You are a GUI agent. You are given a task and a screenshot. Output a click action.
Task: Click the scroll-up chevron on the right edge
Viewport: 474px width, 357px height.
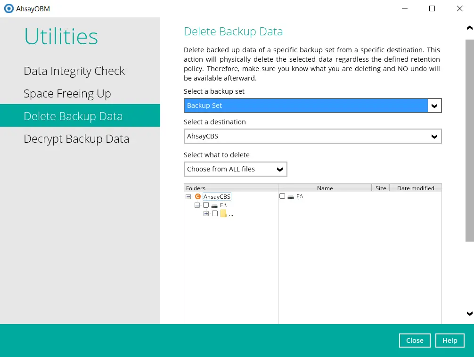469,28
